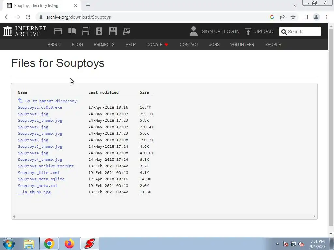This screenshot has width=334, height=250.
Task: Click the address bar URL
Action: click(78, 17)
